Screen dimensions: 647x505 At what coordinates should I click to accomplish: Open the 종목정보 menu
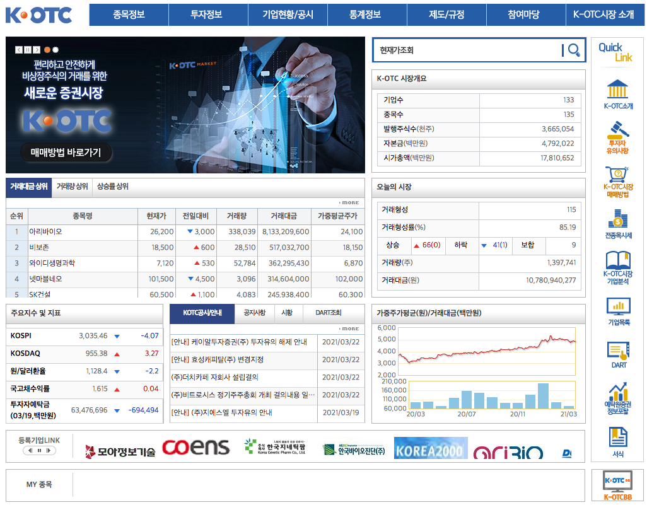click(x=129, y=15)
